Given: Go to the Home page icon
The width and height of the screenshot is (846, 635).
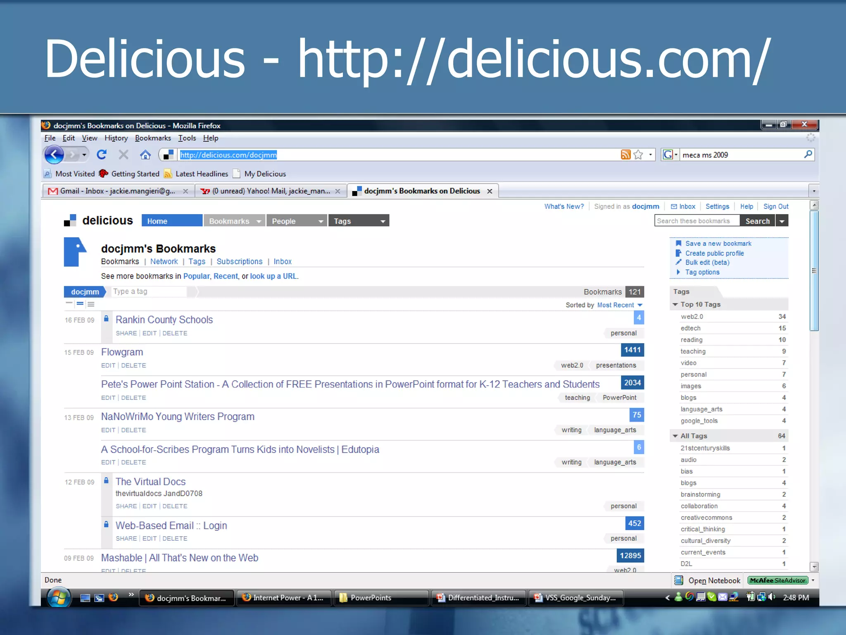Looking at the screenshot, I should coord(145,155).
